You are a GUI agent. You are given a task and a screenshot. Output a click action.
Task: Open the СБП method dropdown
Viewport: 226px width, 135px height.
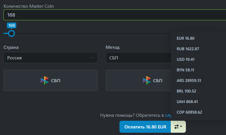pyautogui.click(x=138, y=58)
